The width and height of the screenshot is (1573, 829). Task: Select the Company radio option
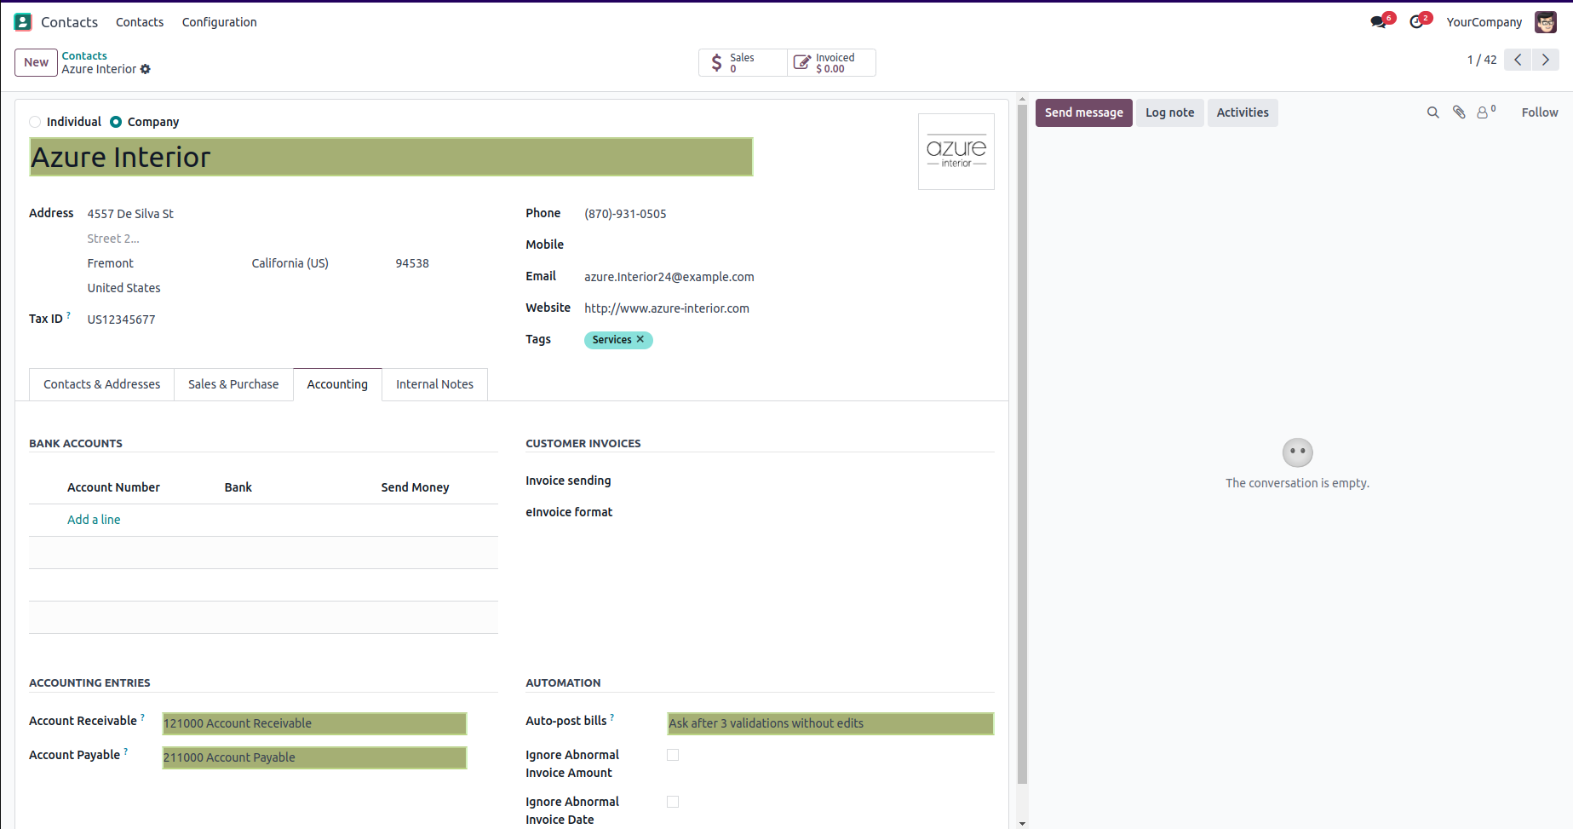pyautogui.click(x=116, y=122)
